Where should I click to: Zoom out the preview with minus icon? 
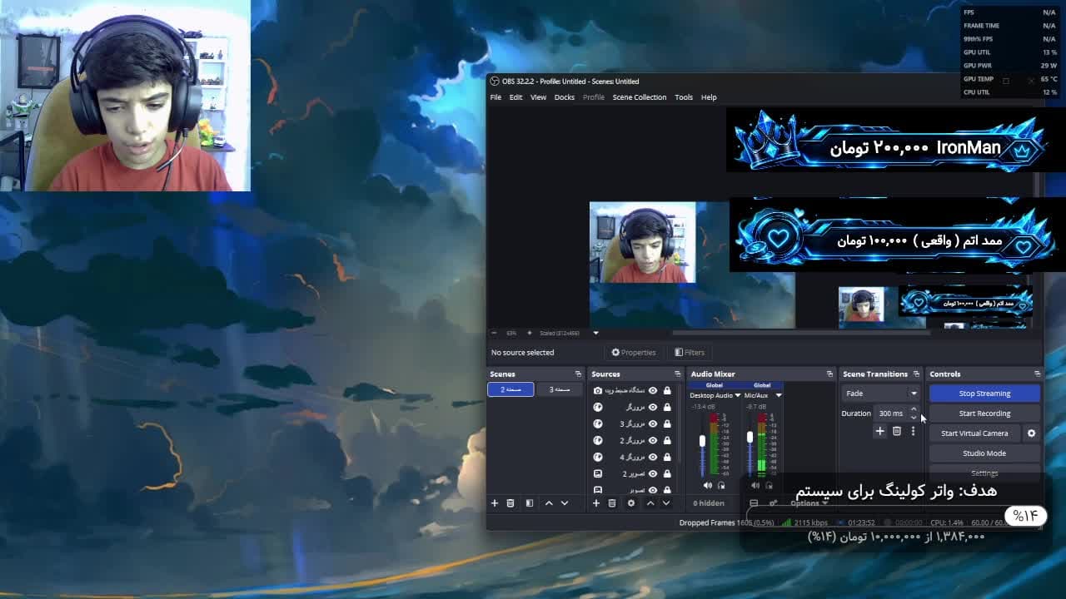[494, 333]
